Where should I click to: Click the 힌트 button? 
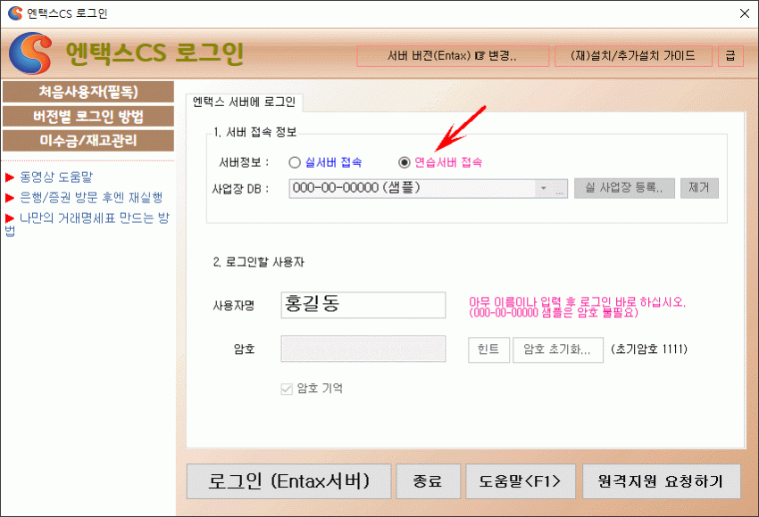coord(488,349)
